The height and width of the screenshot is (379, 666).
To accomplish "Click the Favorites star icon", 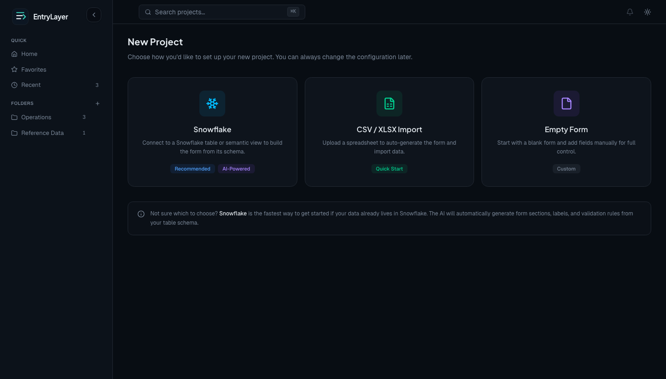I will (x=14, y=70).
